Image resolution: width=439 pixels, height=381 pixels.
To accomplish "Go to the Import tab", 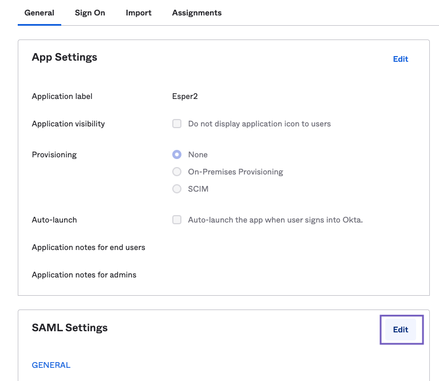I will (x=139, y=13).
